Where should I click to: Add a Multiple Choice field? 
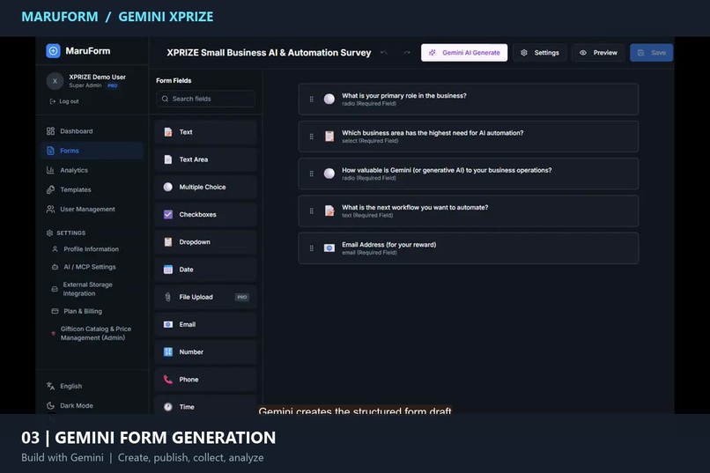click(205, 187)
